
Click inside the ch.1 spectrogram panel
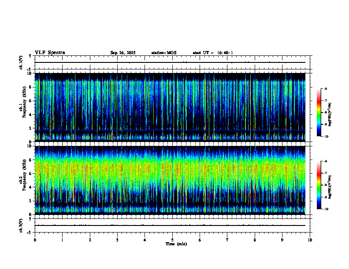170,107
